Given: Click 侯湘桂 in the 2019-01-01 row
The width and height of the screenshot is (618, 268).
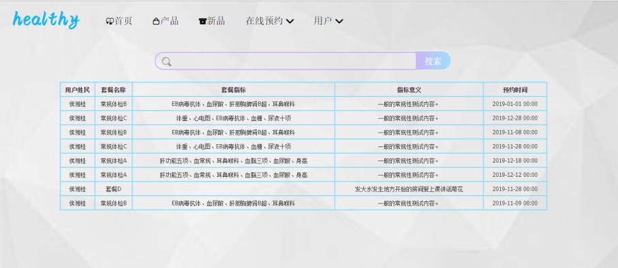Looking at the screenshot, I should tap(78, 104).
